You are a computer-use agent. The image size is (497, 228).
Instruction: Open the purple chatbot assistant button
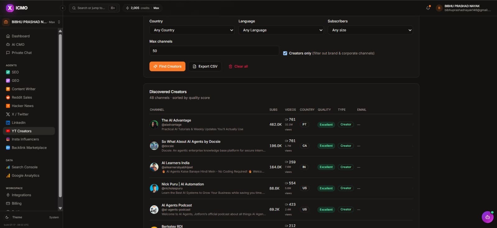coord(487,217)
